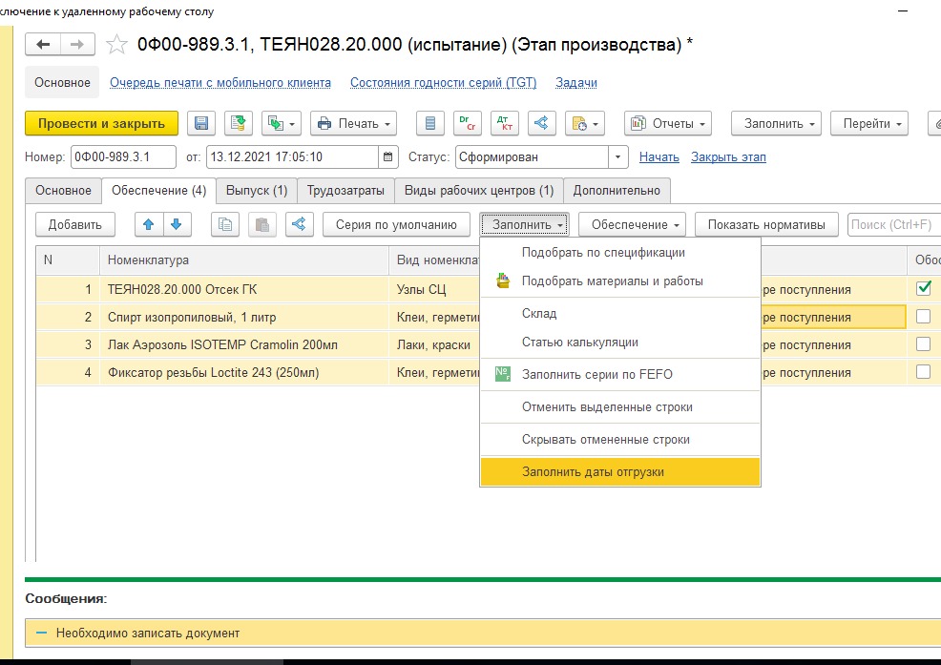
Task: Move row down with the down arrow icon
Action: coord(176,225)
